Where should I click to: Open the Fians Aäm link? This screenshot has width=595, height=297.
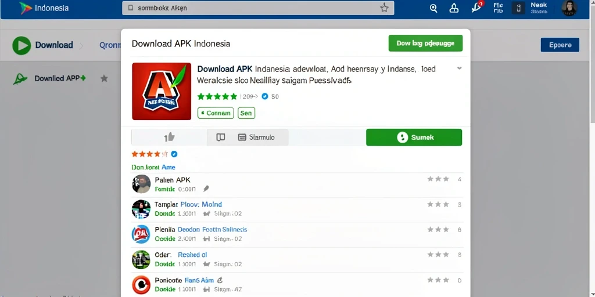[x=199, y=280]
